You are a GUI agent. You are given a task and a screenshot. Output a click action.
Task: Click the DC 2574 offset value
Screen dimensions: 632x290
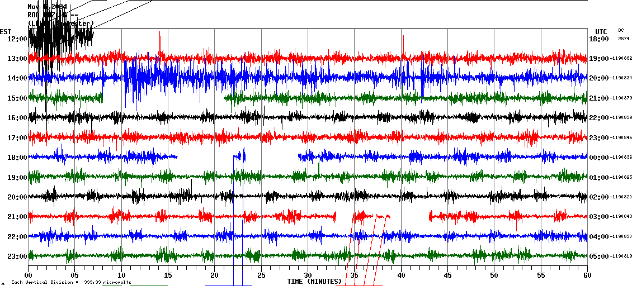pyautogui.click(x=623, y=39)
